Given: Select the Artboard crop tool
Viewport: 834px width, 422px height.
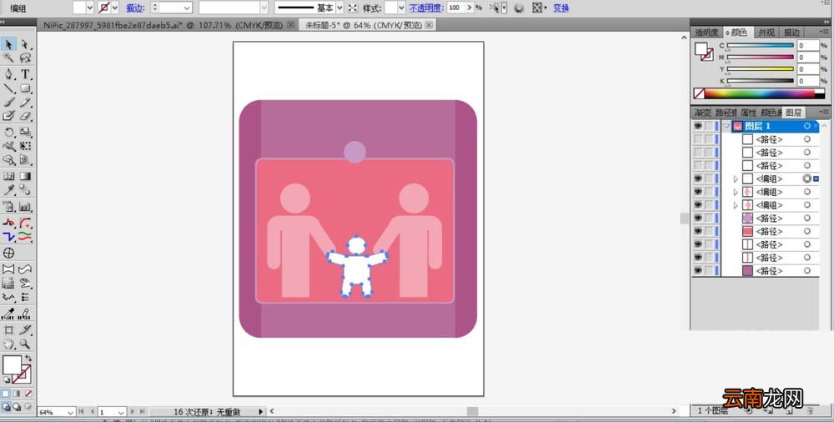Looking at the screenshot, I should (8, 330).
